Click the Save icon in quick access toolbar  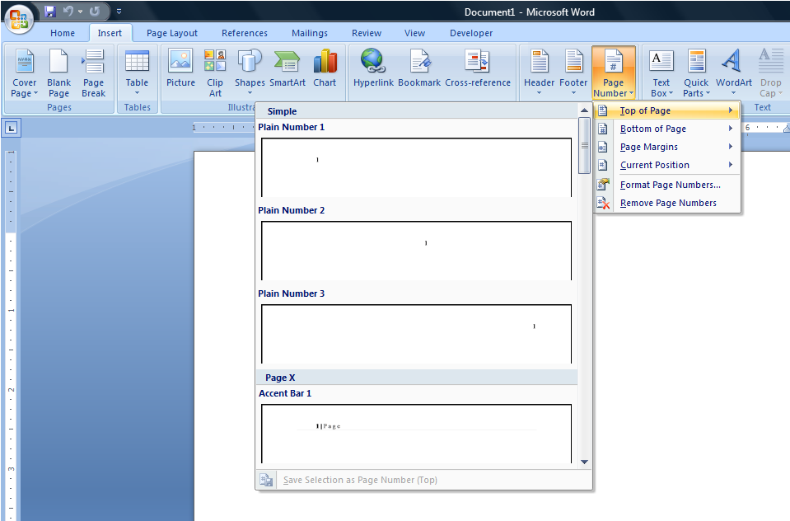(x=50, y=12)
